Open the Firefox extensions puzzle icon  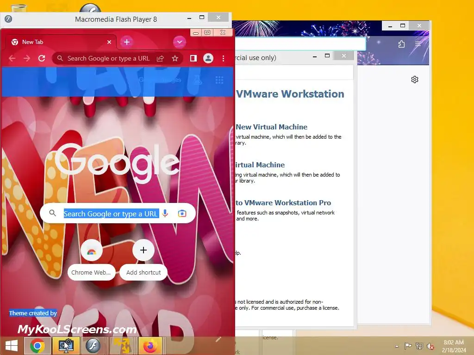point(401,44)
